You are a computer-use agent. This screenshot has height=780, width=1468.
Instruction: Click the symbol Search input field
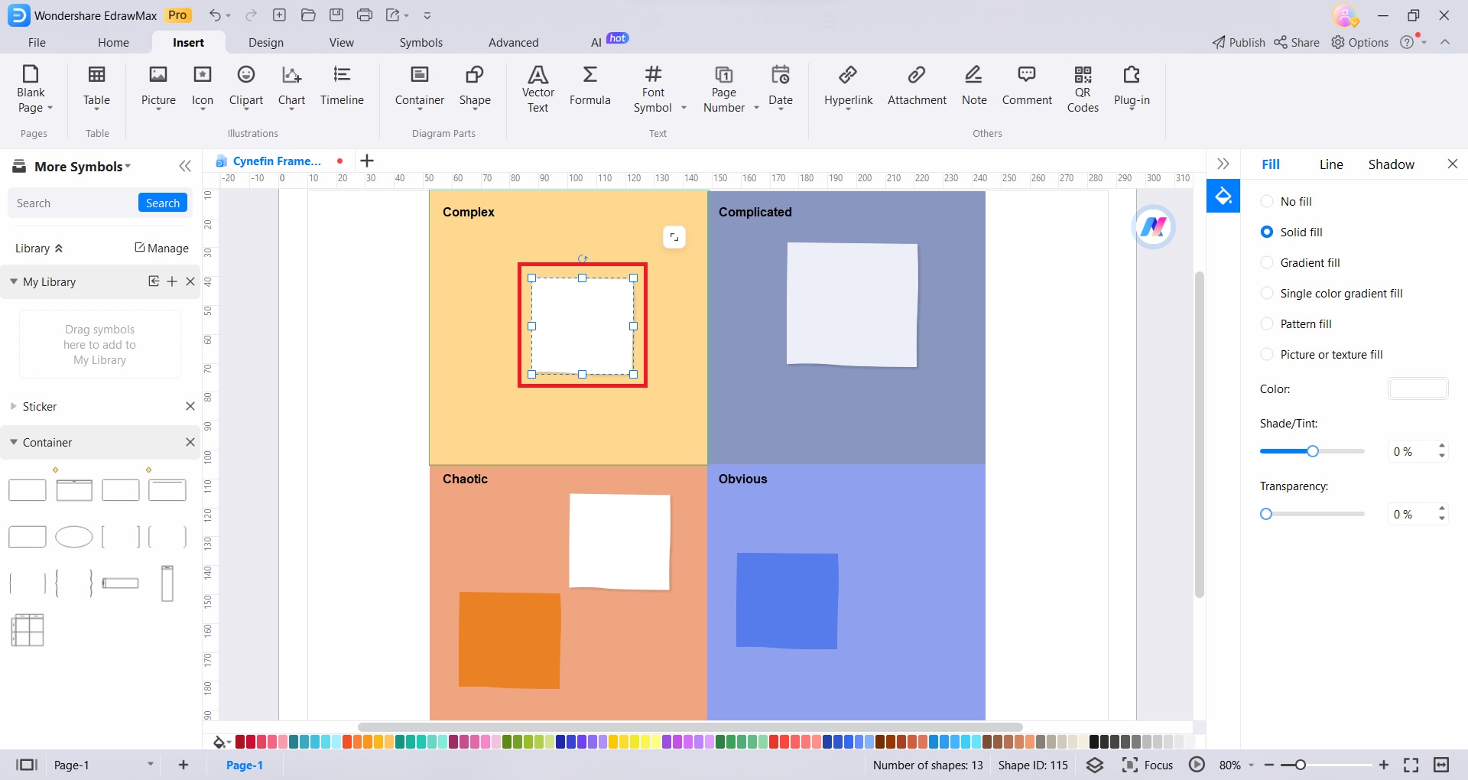74,203
